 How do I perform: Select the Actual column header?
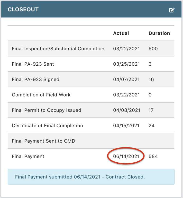(121, 33)
